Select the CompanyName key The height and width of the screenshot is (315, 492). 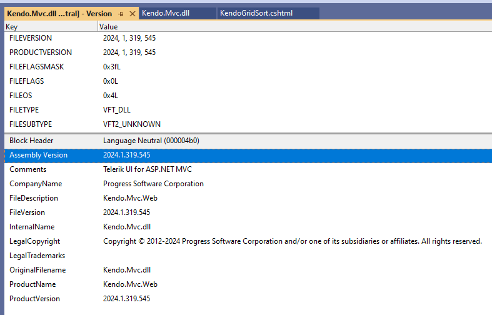[x=36, y=184]
